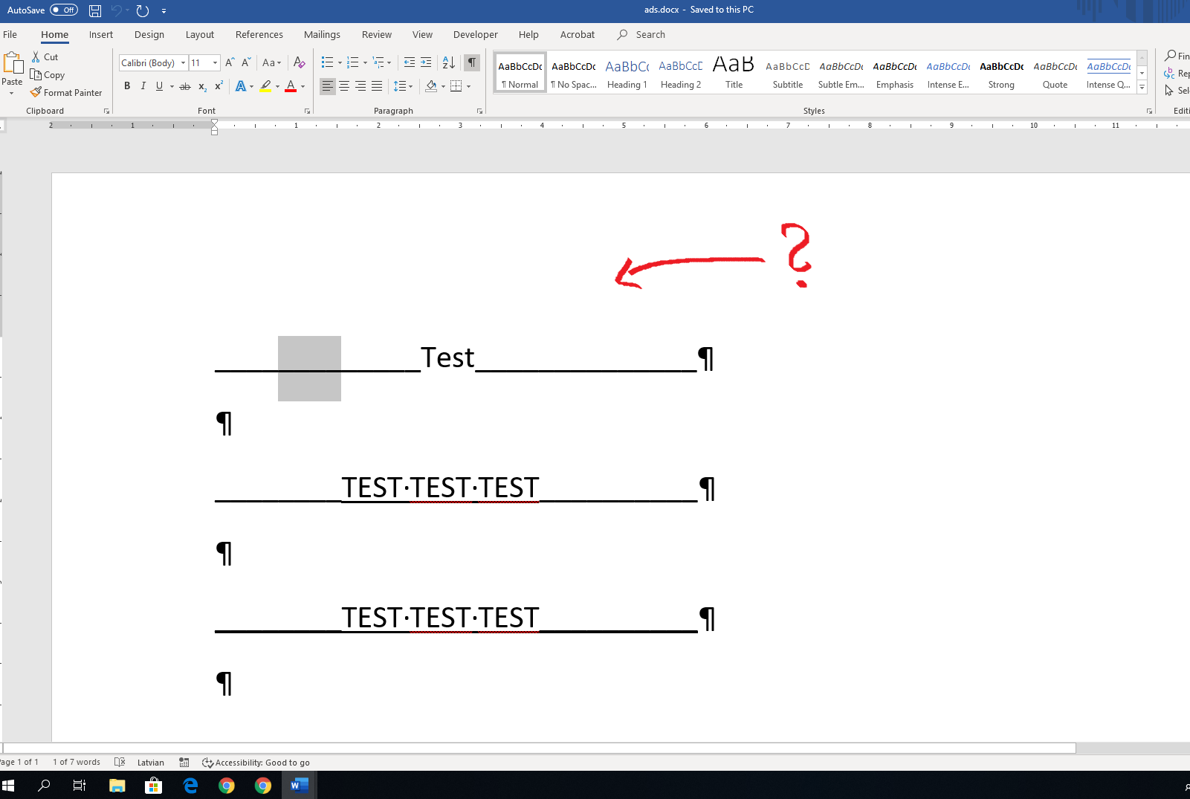Viewport: 1190px width, 799px height.
Task: Click the Cut scissors icon
Action: 36,57
